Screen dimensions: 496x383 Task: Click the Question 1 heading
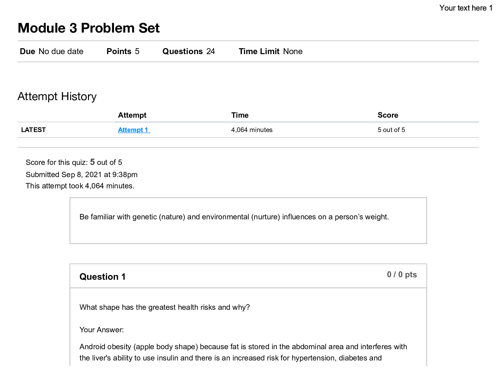[102, 277]
